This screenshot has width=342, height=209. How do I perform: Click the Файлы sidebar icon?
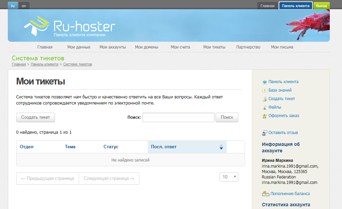click(x=265, y=108)
